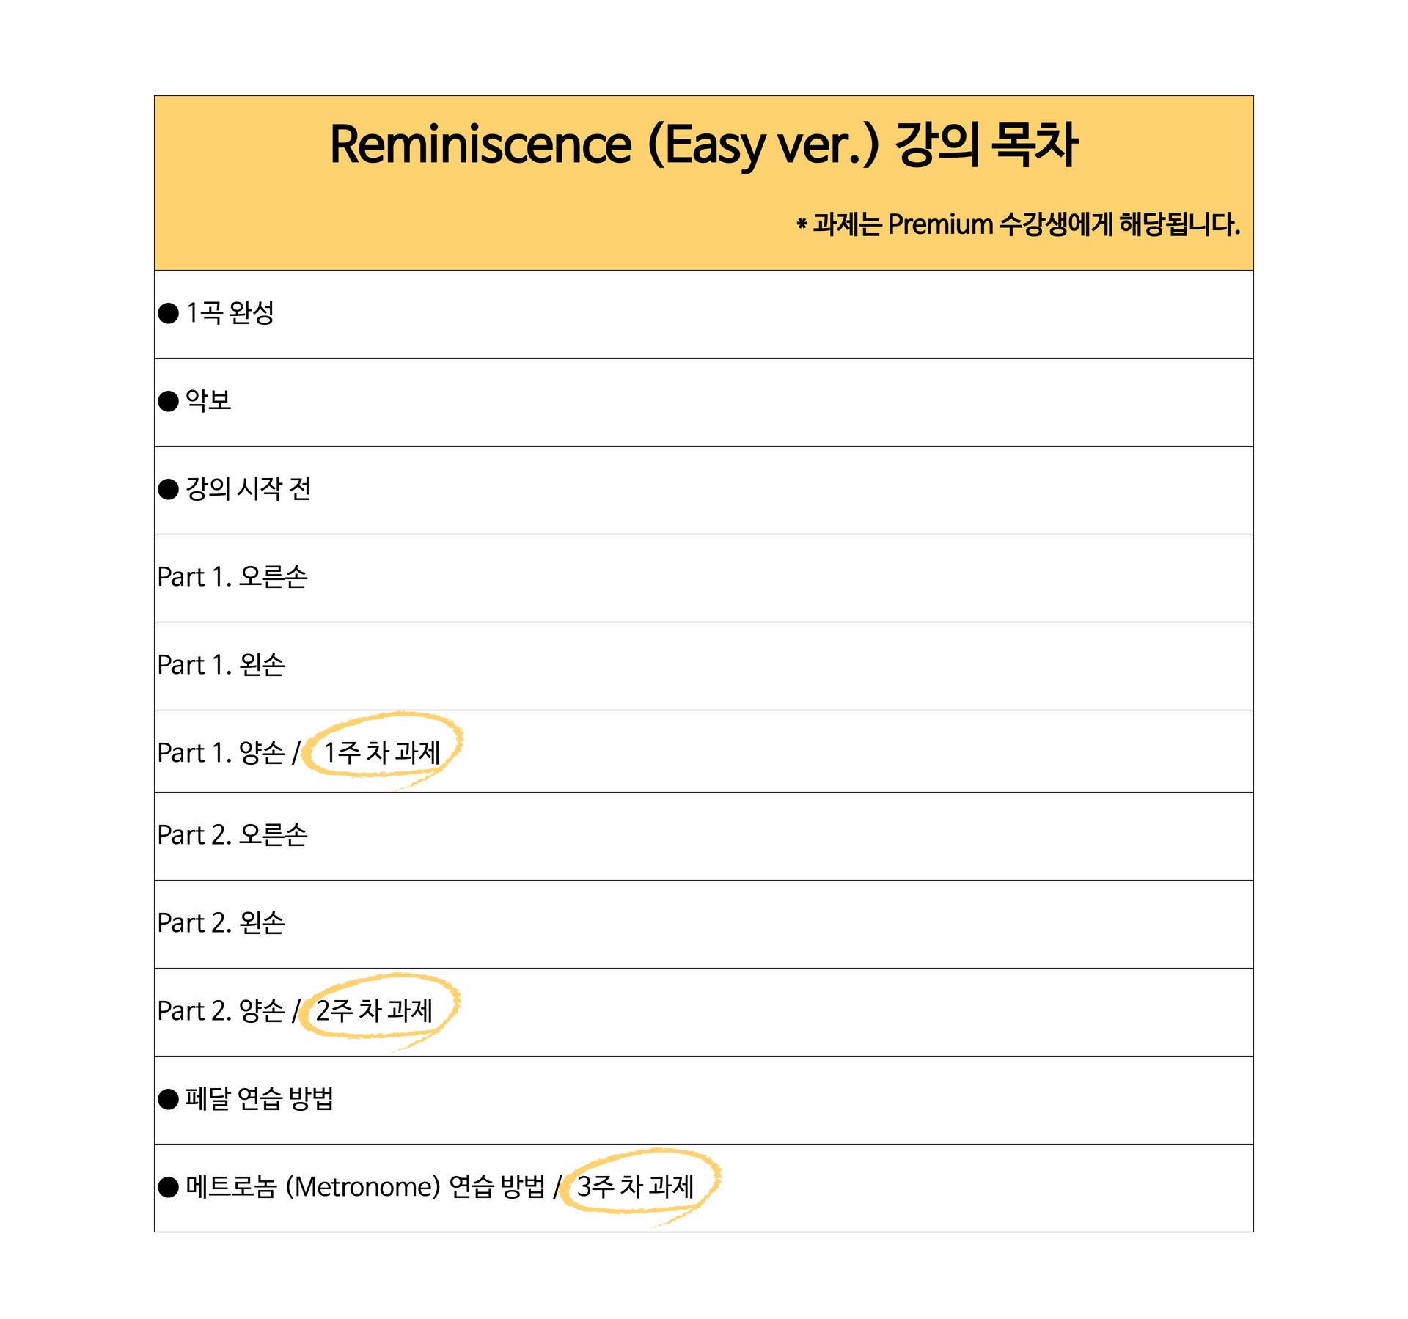
Task: Select Part 2. 왼손 lesson
Action: [x=221, y=923]
